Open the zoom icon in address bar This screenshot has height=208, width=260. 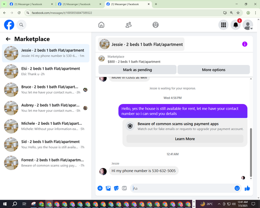click(231, 13)
